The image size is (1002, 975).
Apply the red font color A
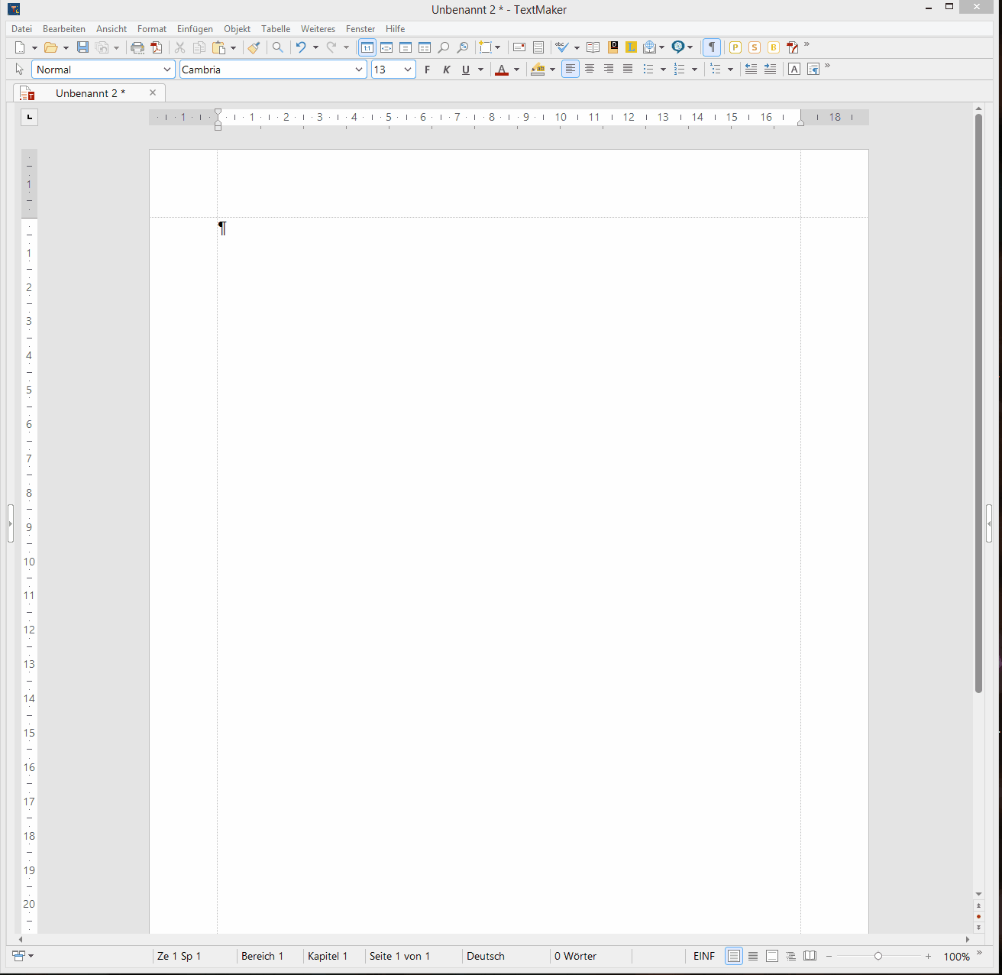point(502,70)
